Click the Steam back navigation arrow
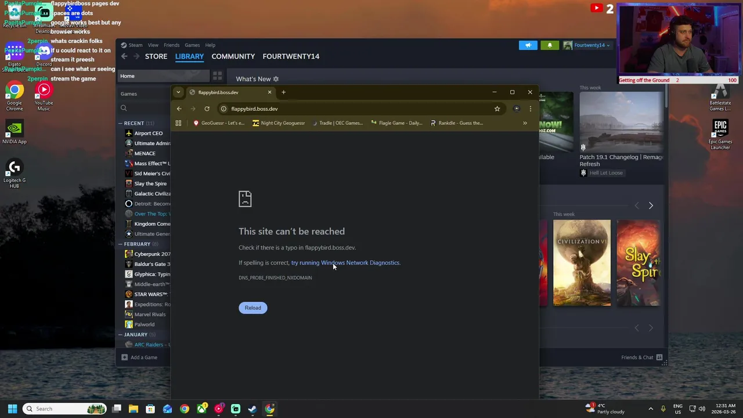 (124, 56)
